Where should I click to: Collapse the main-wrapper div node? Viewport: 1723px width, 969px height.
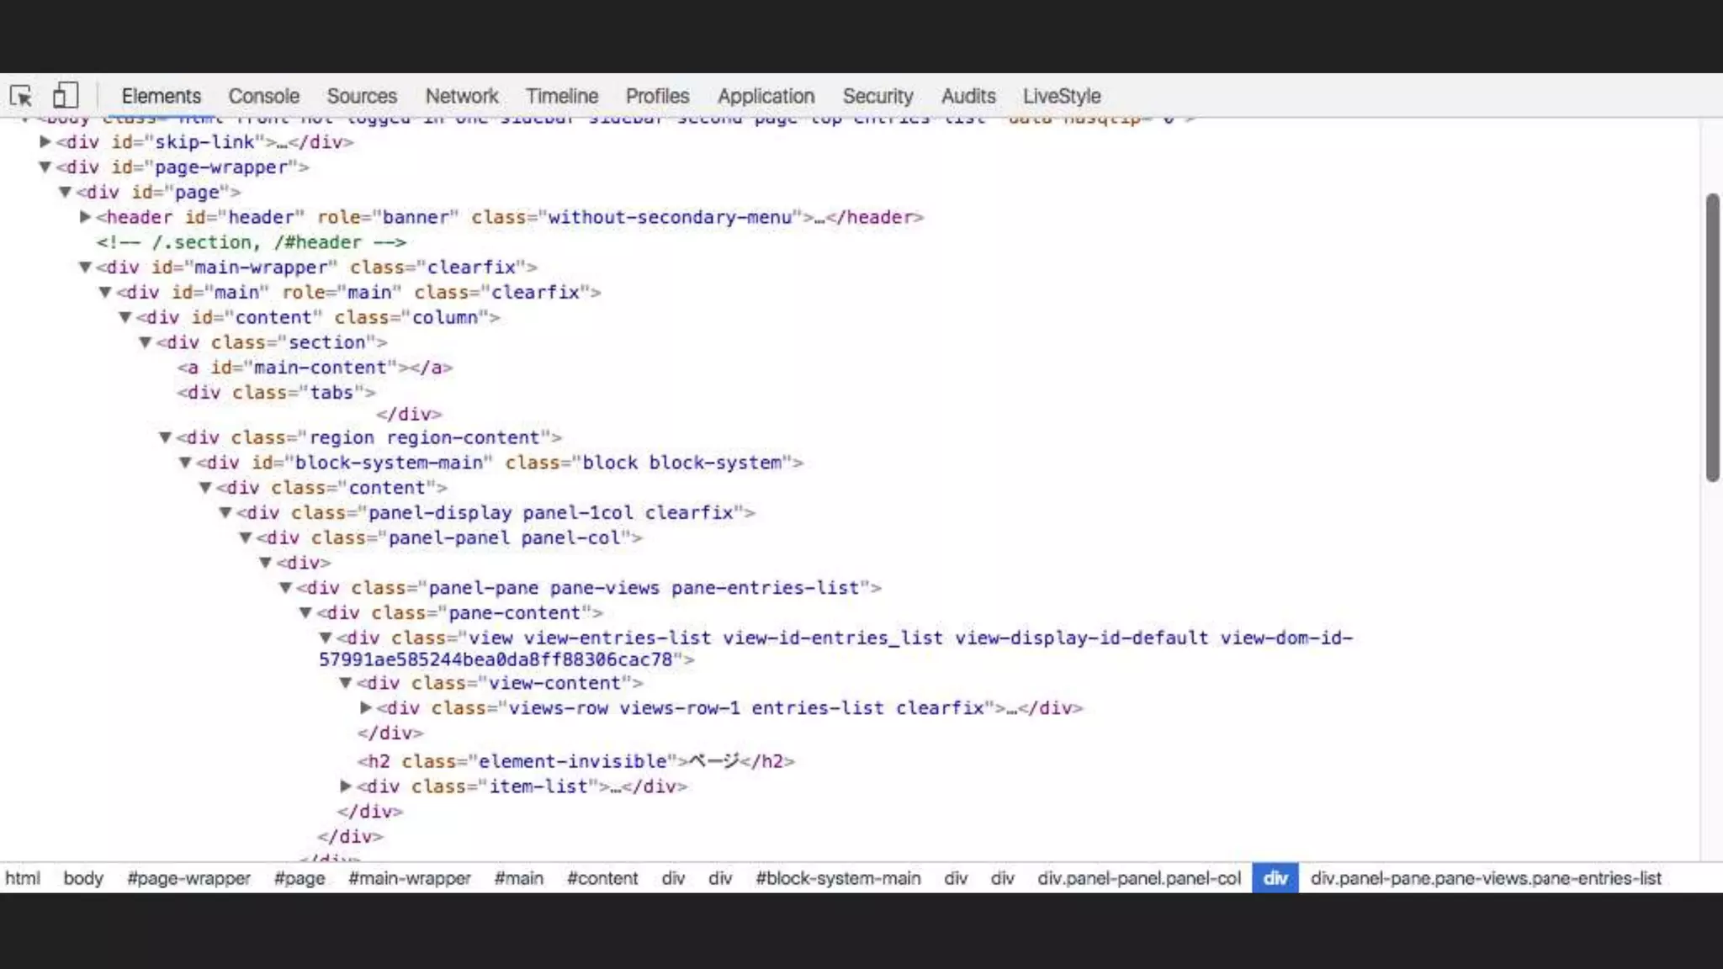tap(85, 267)
